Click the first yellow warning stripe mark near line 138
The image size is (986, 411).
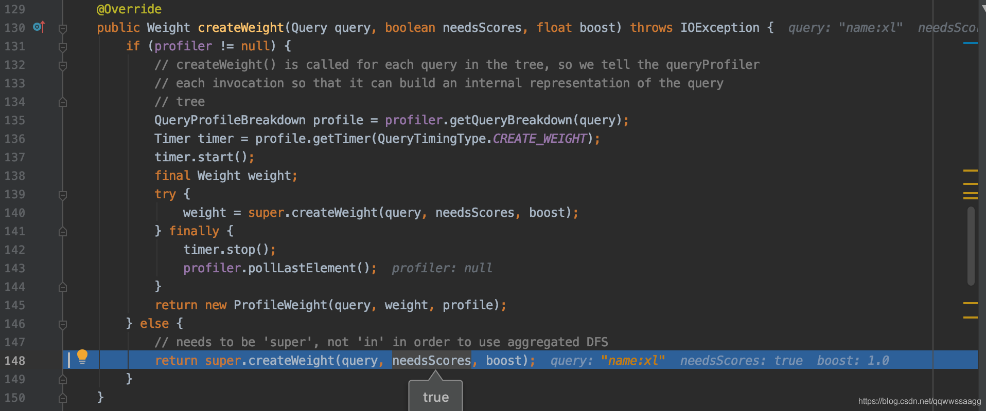pos(970,170)
